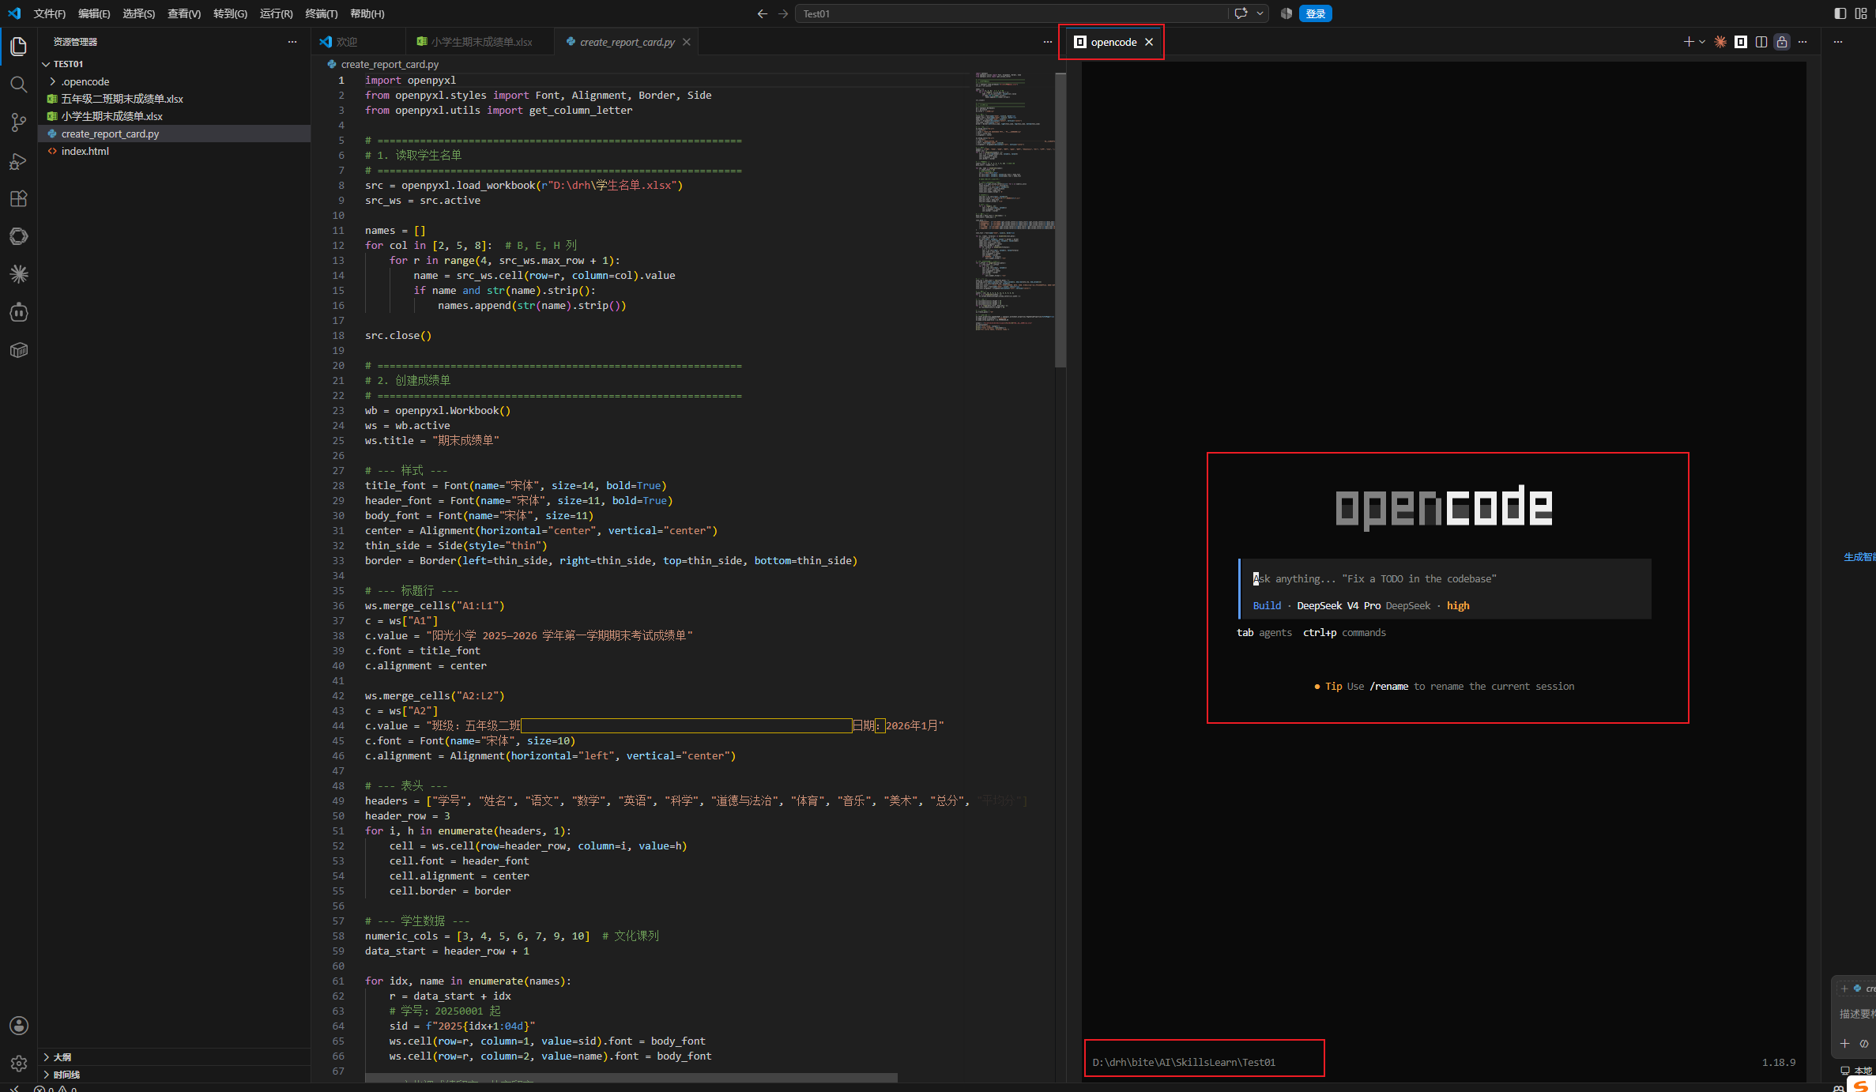
Task: Switch to the 欢迎 tab
Action: [x=358, y=42]
